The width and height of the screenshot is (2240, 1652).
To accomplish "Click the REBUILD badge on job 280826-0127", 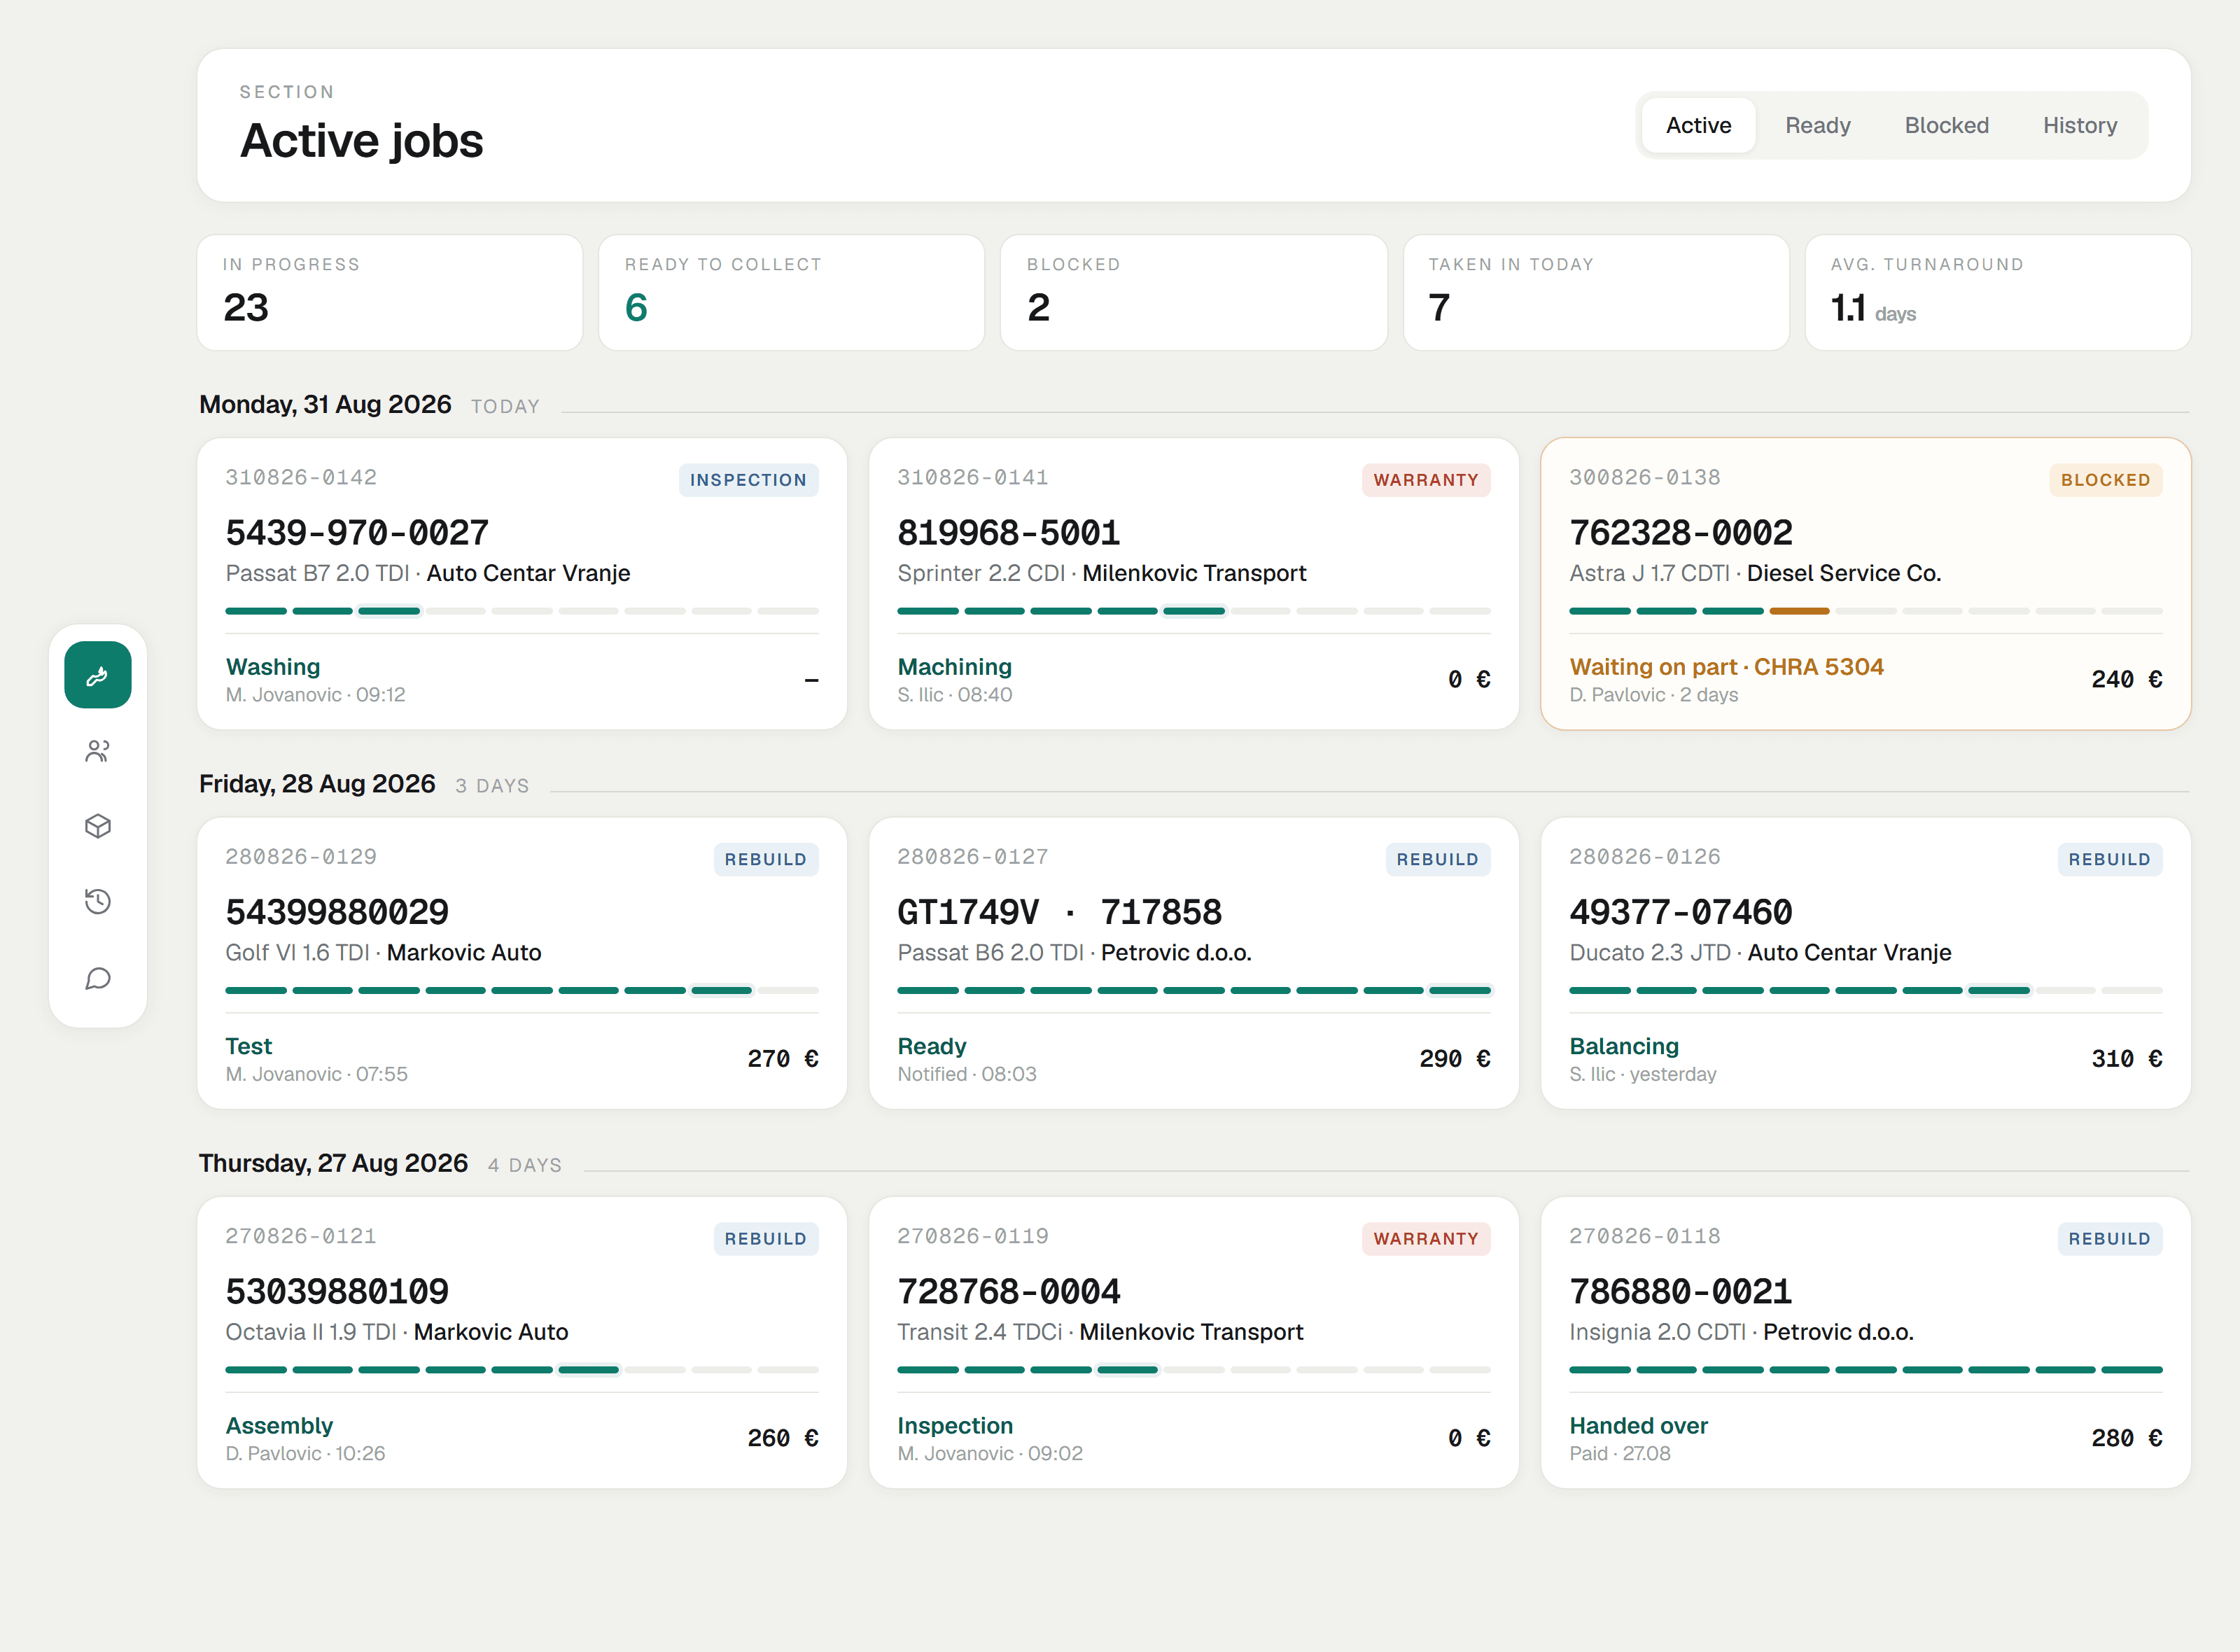I will tap(1437, 859).
